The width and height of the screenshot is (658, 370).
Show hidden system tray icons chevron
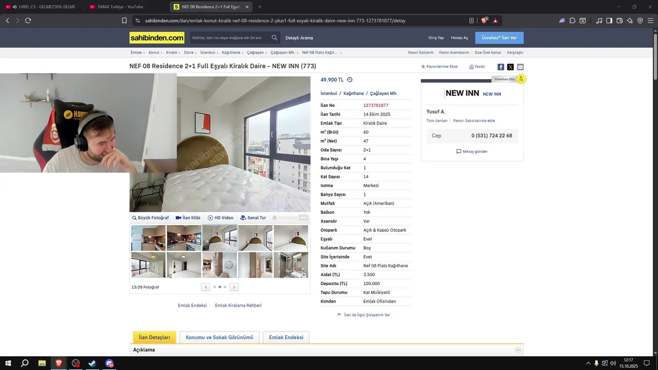[x=588, y=363]
